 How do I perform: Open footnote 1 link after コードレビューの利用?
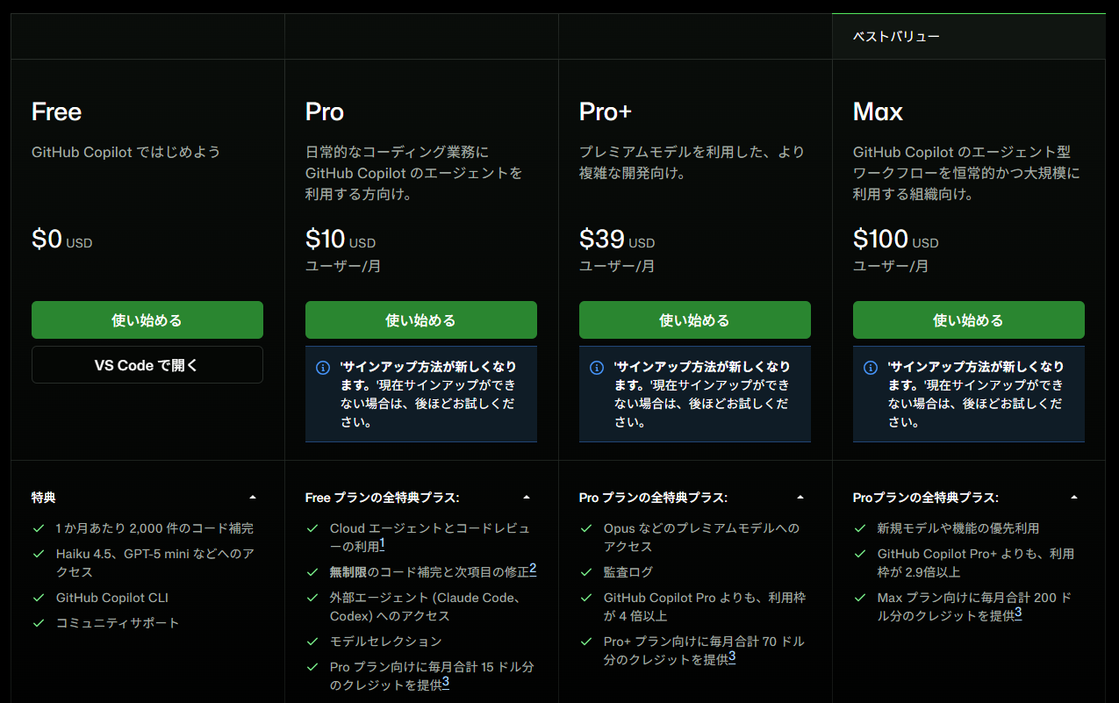pos(383,545)
